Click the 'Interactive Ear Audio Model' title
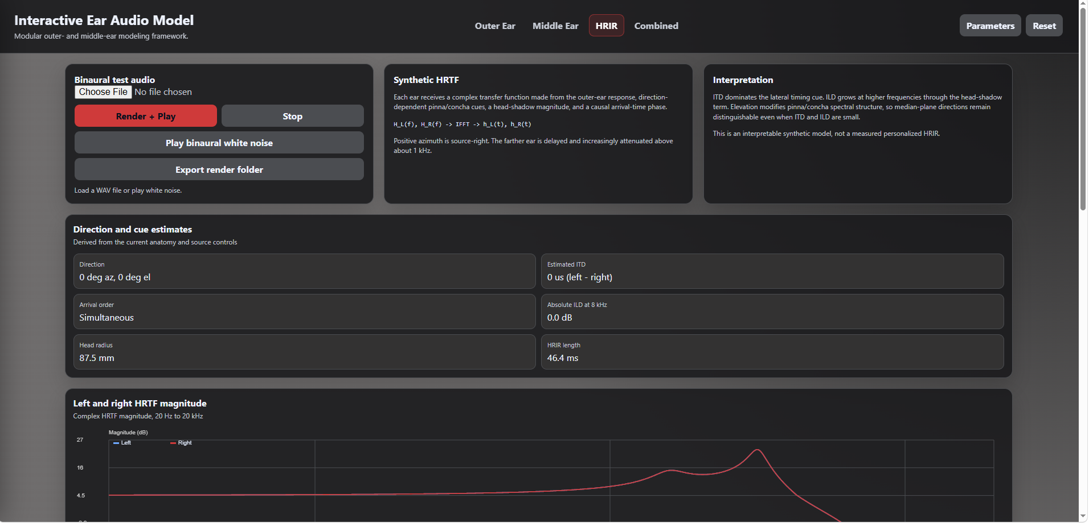Viewport: 1089px width, 523px height. [x=104, y=20]
